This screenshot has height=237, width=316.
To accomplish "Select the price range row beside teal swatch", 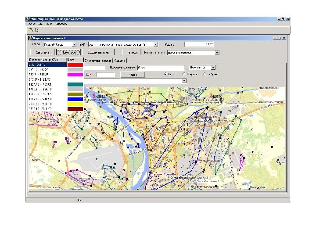I will tap(47, 84).
